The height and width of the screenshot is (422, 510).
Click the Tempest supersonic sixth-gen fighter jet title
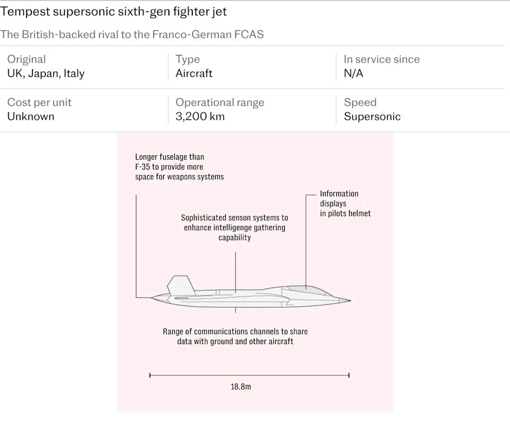click(x=113, y=12)
